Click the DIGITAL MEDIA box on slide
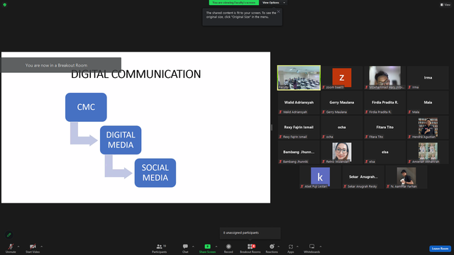This screenshot has width=454, height=255. (121, 140)
